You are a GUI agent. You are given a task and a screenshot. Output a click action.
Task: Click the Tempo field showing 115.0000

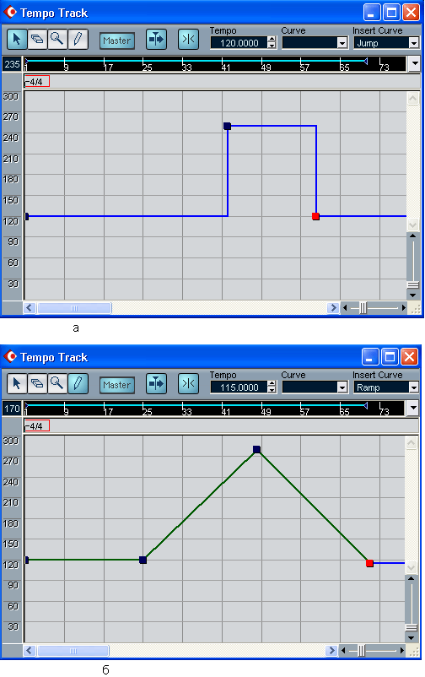239,387
